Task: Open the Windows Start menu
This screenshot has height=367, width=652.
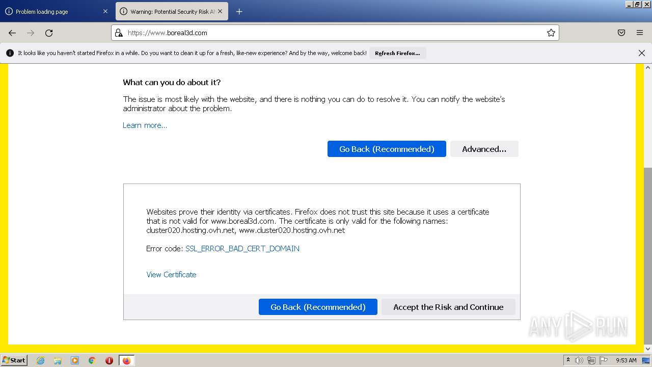Action: [x=14, y=360]
